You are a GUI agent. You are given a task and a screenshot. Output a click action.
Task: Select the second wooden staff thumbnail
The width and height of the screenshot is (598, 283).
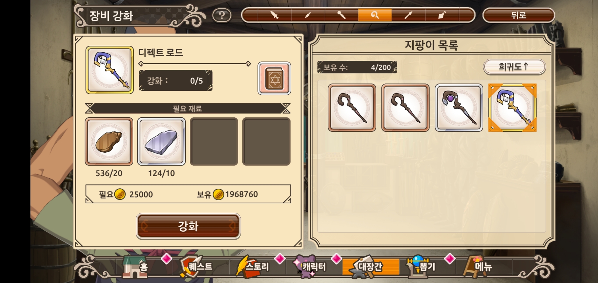pyautogui.click(x=405, y=108)
